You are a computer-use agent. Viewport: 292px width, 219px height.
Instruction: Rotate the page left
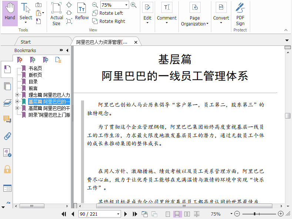(108, 13)
